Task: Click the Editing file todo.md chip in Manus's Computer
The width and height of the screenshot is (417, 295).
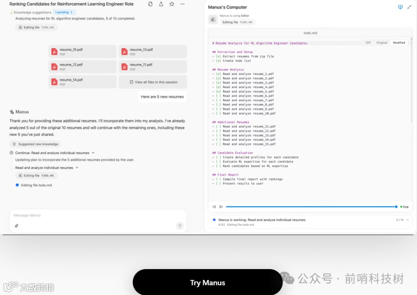Action: [x=237, y=22]
